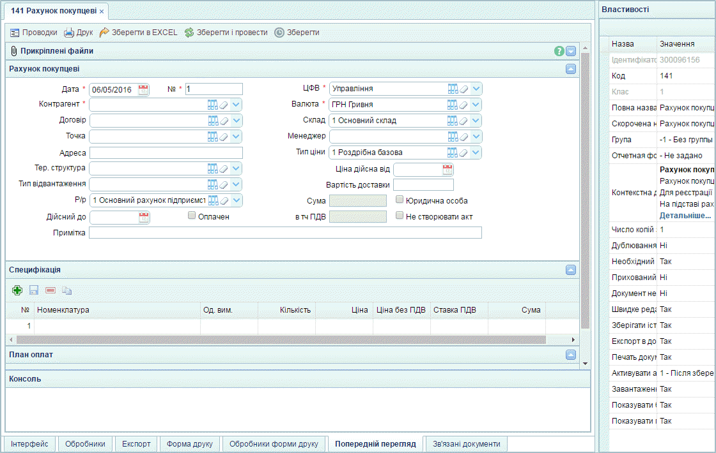Open the Менеджер dropdown arrow

click(x=476, y=137)
